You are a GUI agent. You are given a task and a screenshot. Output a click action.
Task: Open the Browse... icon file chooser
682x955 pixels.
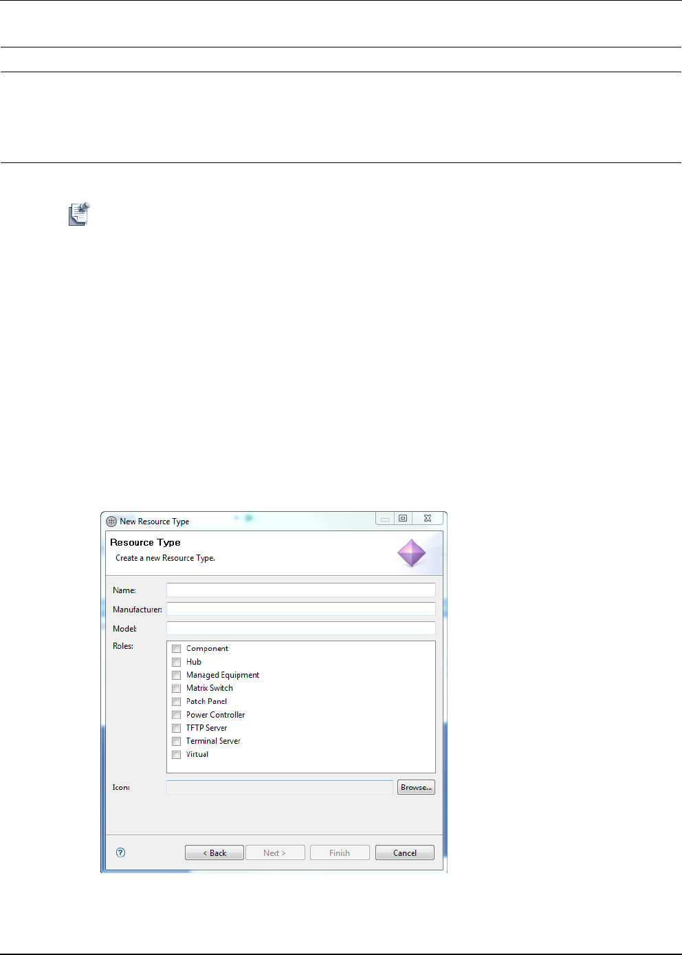click(416, 787)
